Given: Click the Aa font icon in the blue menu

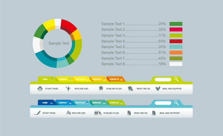Looking at the screenshot, I should 68,113.
